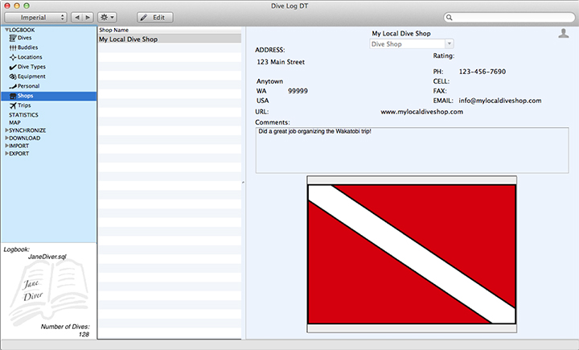Open the Locations section
The width and height of the screenshot is (579, 350).
point(30,57)
